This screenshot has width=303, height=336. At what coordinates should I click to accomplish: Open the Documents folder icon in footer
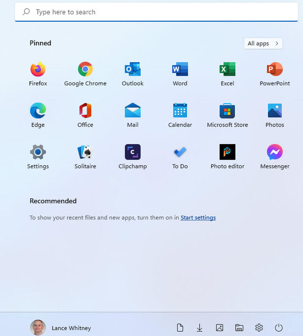(x=180, y=328)
